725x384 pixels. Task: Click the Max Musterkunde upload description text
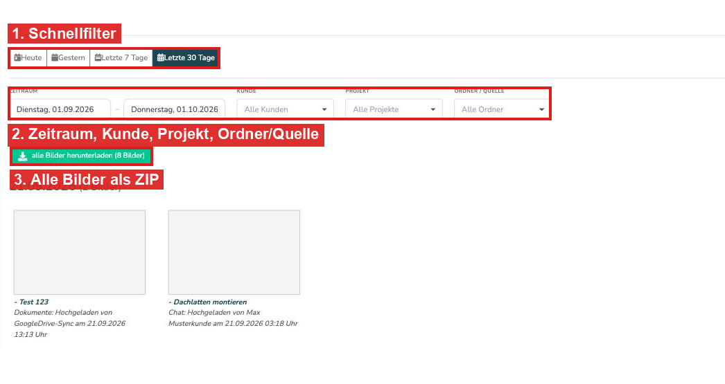click(x=233, y=318)
